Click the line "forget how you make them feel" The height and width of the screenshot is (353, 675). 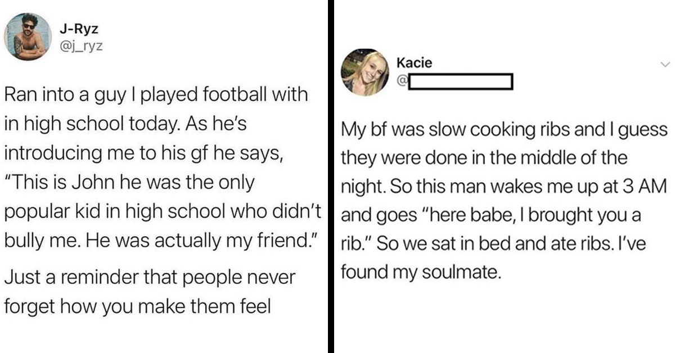(x=138, y=306)
